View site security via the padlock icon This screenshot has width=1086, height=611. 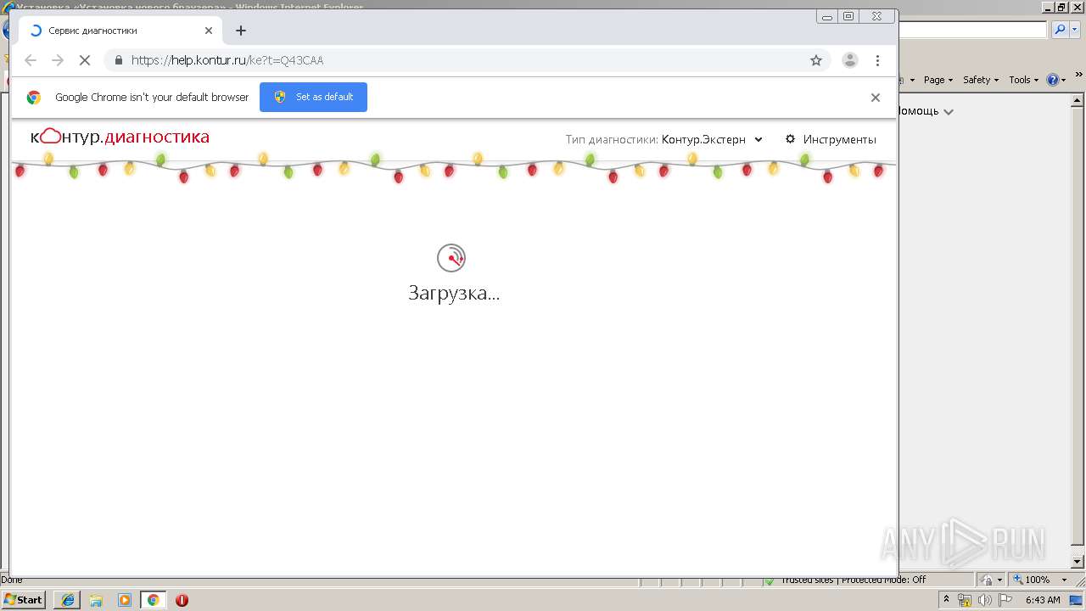click(118, 60)
